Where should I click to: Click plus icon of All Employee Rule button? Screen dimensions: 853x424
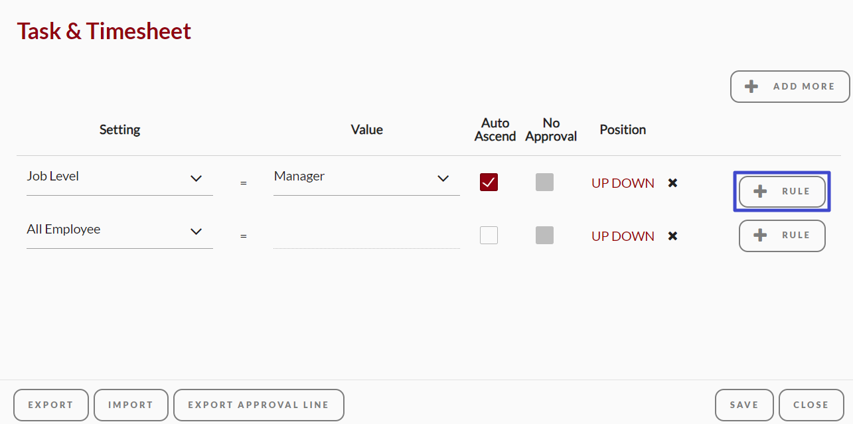pyautogui.click(x=761, y=235)
